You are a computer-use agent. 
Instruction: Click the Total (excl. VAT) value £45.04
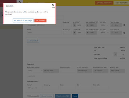pos(123,47)
